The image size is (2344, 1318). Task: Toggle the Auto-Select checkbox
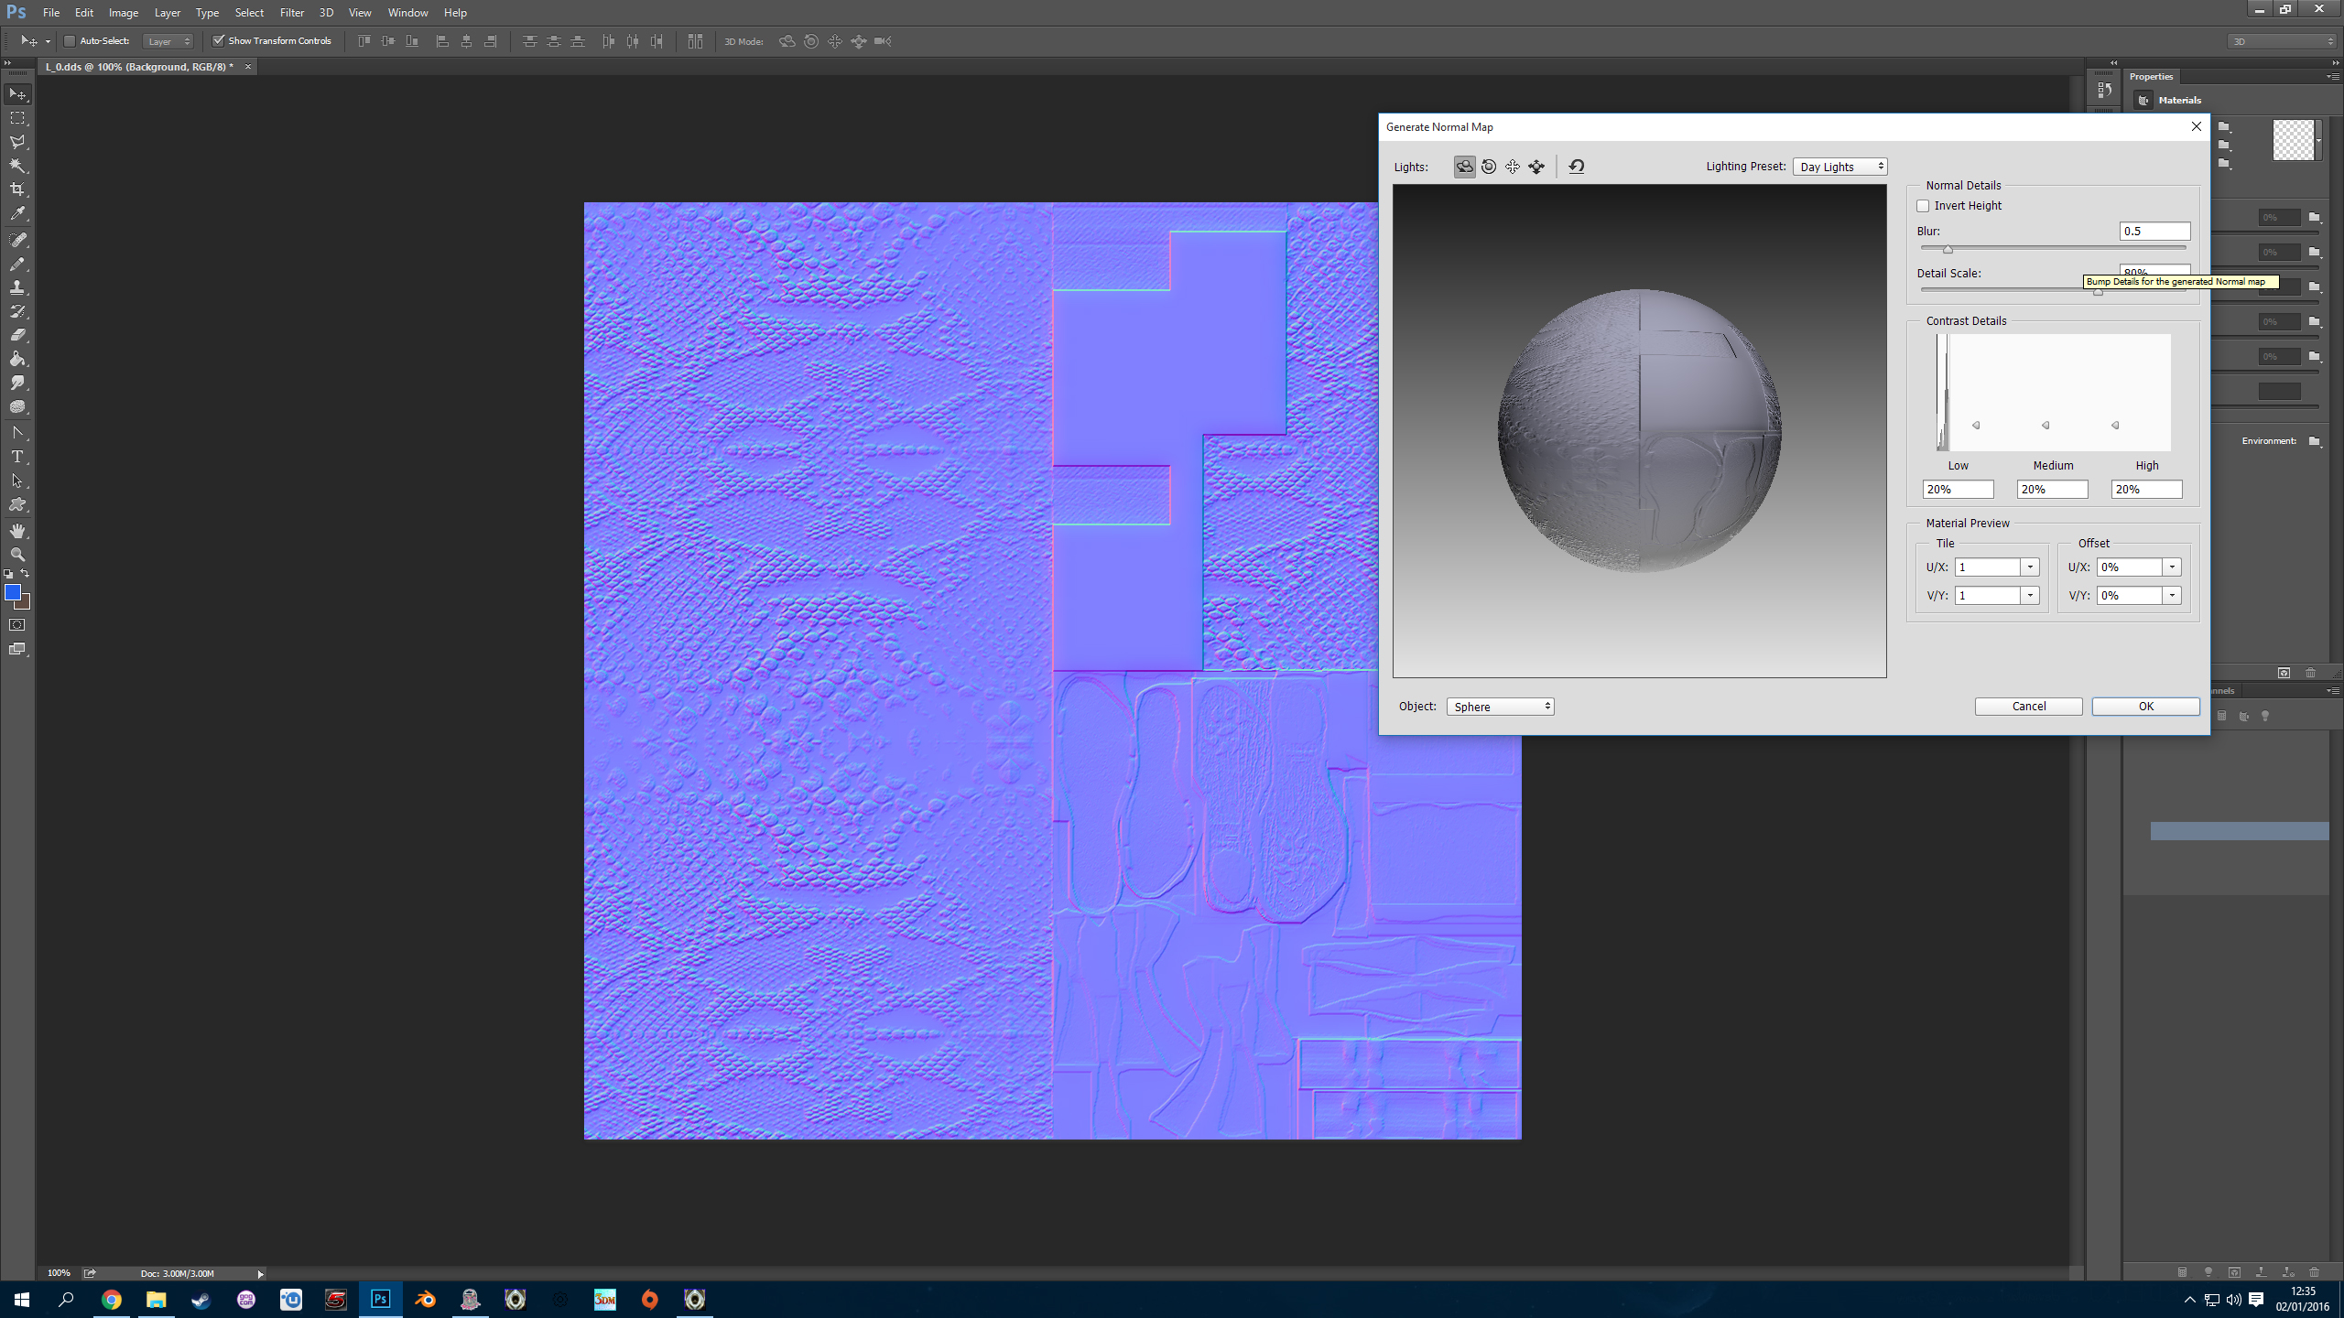[x=70, y=41]
